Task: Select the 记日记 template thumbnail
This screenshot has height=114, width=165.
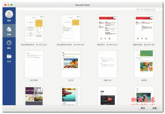Action: (71, 64)
